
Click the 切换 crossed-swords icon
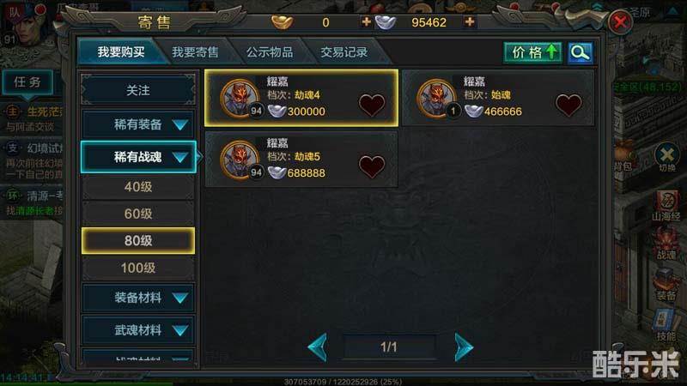pos(667,157)
